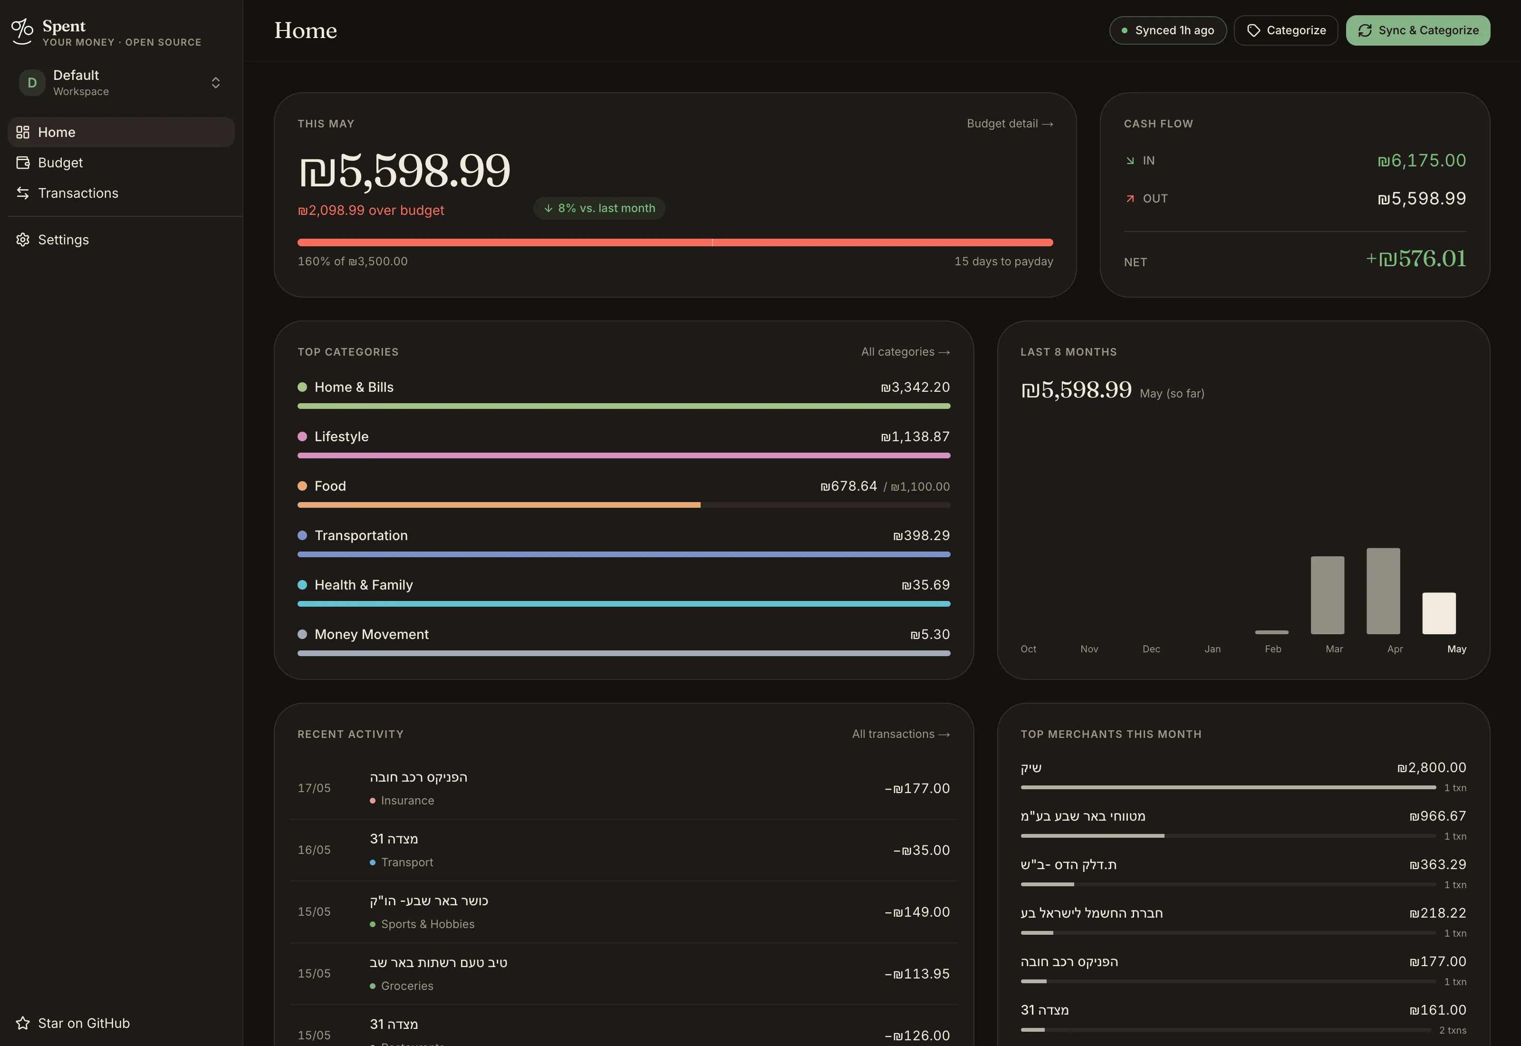This screenshot has width=1521, height=1046.
Task: Click the Transportation blue category dot
Action: pos(302,535)
